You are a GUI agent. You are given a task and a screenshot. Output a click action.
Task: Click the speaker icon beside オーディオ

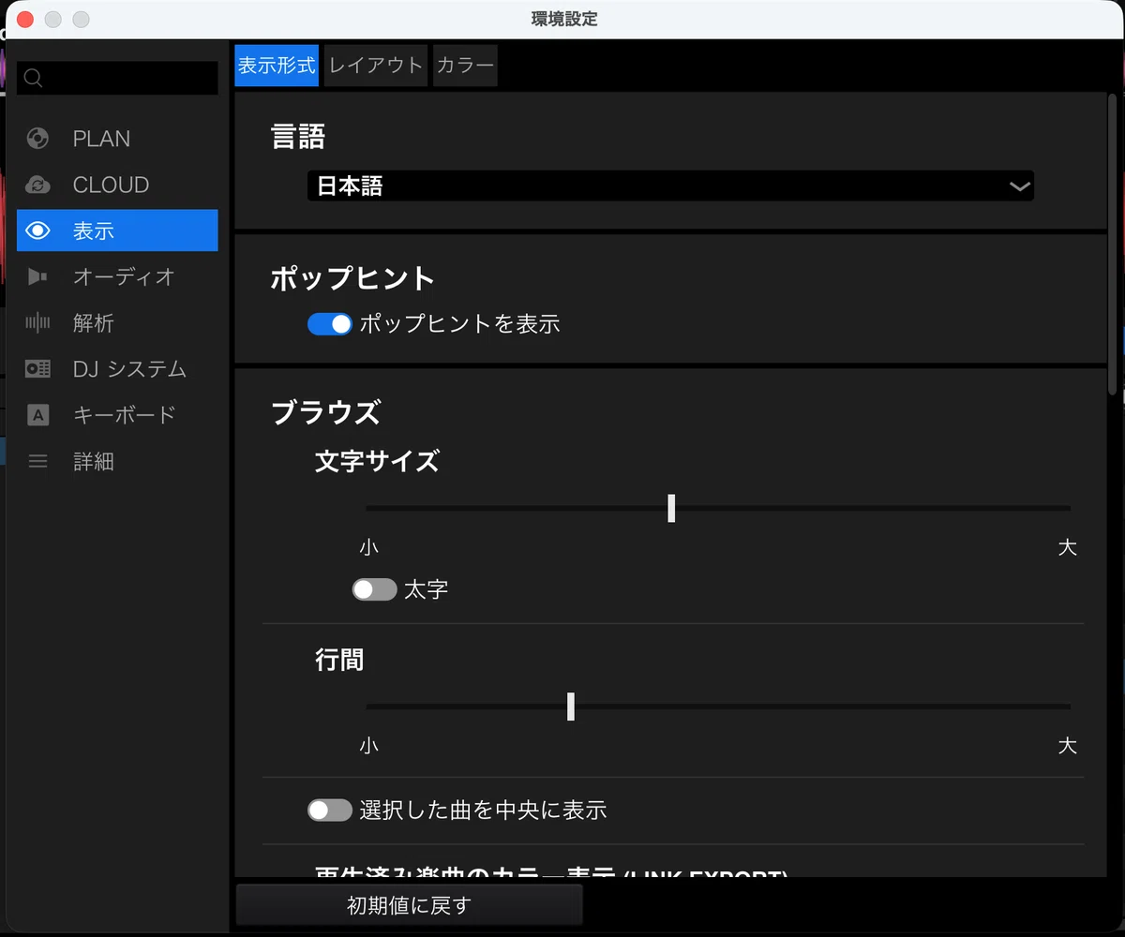(x=37, y=276)
